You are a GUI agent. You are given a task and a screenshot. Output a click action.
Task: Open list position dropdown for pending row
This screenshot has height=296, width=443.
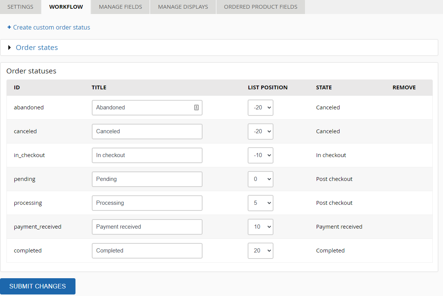(261, 179)
